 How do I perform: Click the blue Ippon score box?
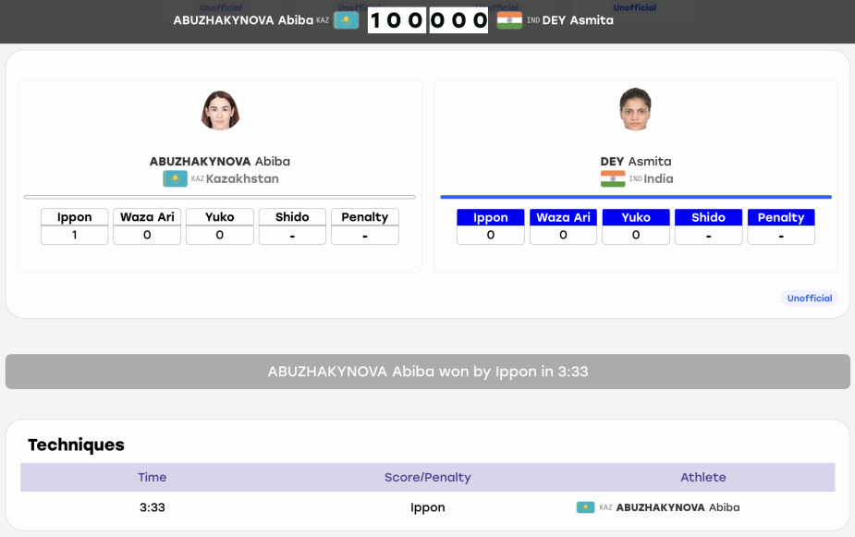coord(491,226)
